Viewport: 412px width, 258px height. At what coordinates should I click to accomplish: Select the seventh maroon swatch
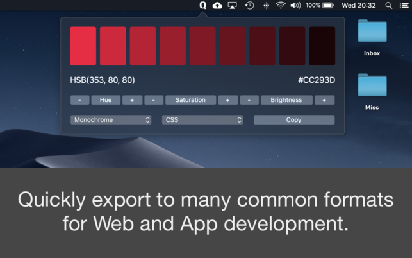tap(263, 46)
